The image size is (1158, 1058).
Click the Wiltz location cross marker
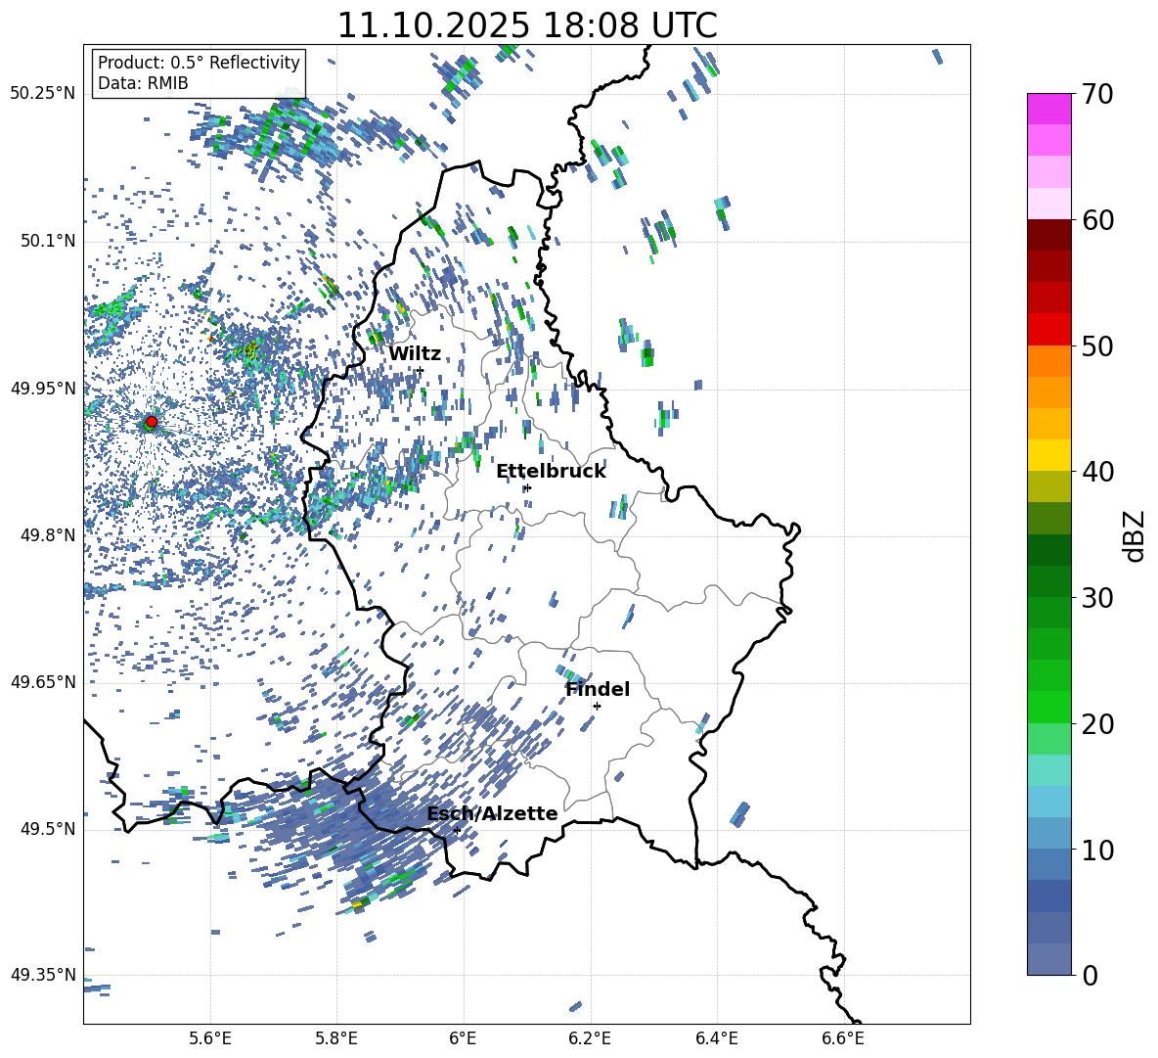(421, 370)
